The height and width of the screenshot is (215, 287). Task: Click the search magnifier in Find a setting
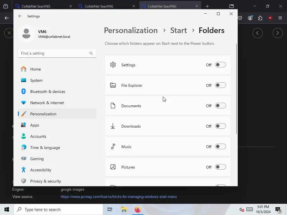91,53
